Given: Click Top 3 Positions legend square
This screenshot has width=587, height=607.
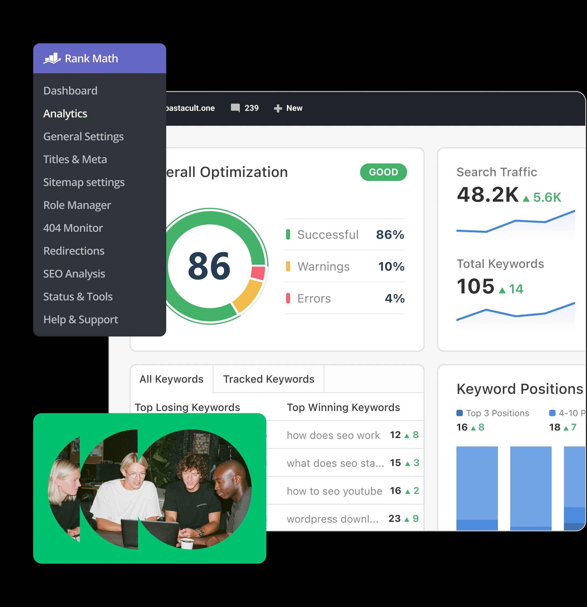Looking at the screenshot, I should [x=460, y=413].
